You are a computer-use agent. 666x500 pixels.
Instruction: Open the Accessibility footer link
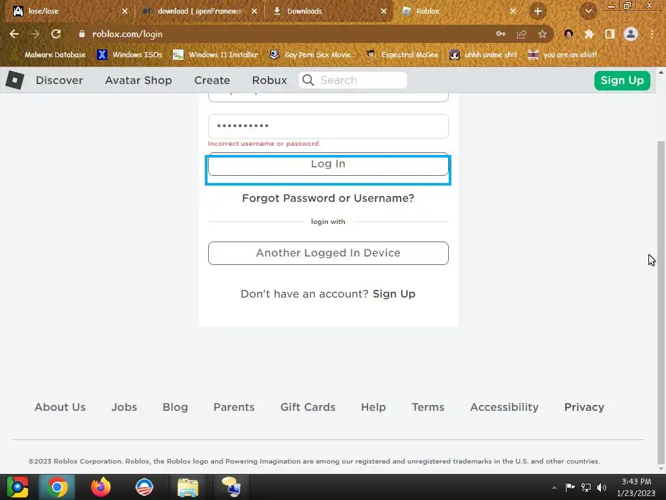(504, 407)
